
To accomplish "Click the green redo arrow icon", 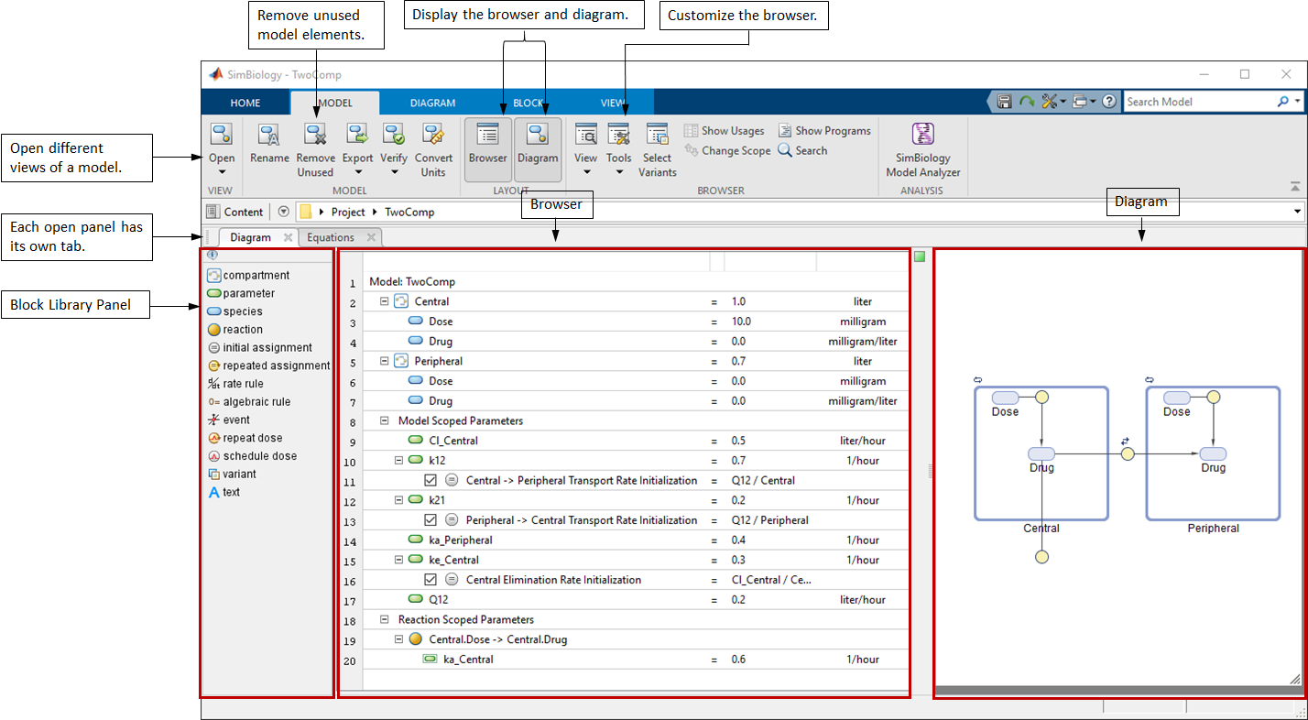I will [x=1027, y=102].
